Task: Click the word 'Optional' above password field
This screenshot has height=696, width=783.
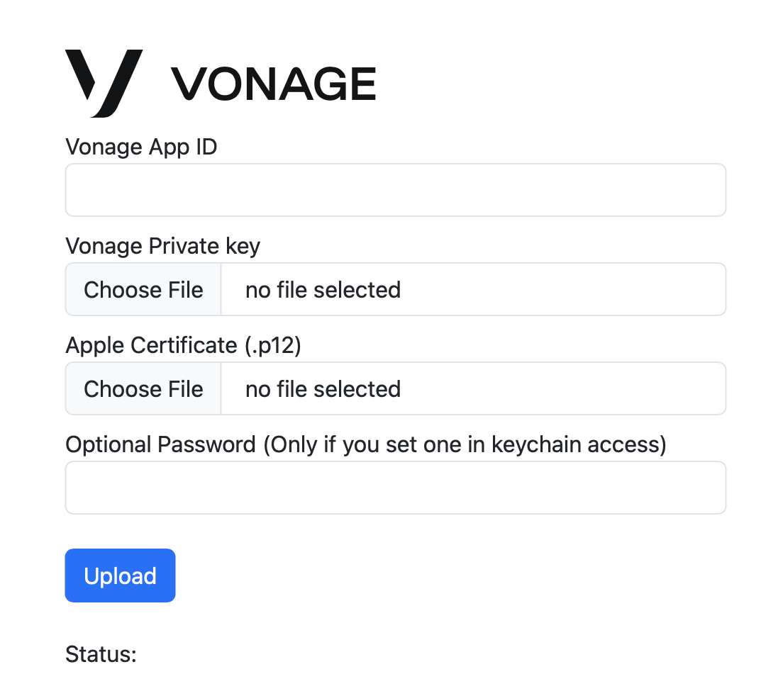Action: click(x=109, y=444)
